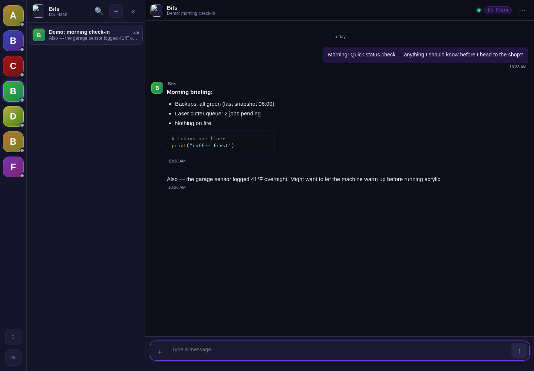Viewport: 534px width, 371px height.
Task: Click the garage sensor message text
Action: tap(304, 179)
